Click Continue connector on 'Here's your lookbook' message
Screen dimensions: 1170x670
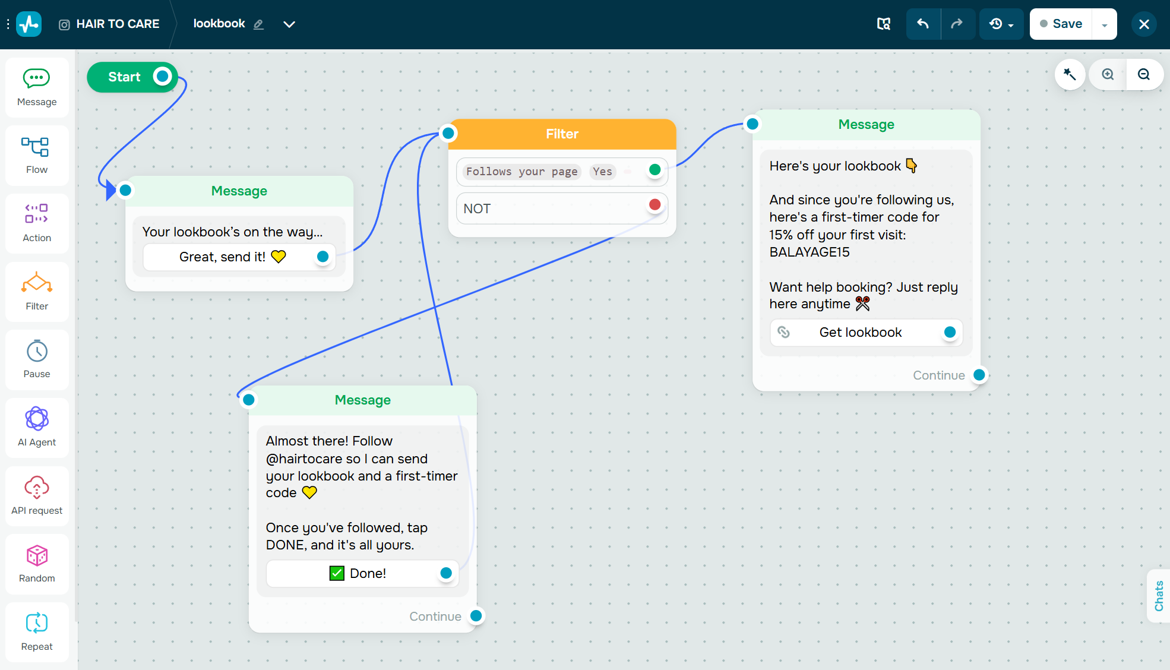pos(979,375)
